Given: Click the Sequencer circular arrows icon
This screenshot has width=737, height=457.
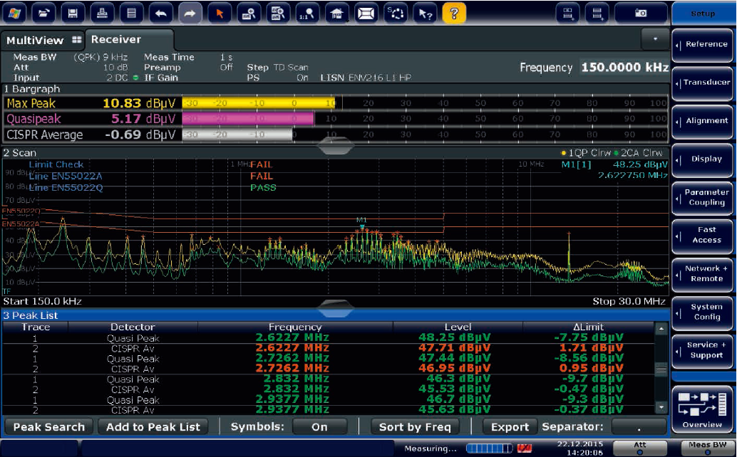Looking at the screenshot, I should pos(396,13).
